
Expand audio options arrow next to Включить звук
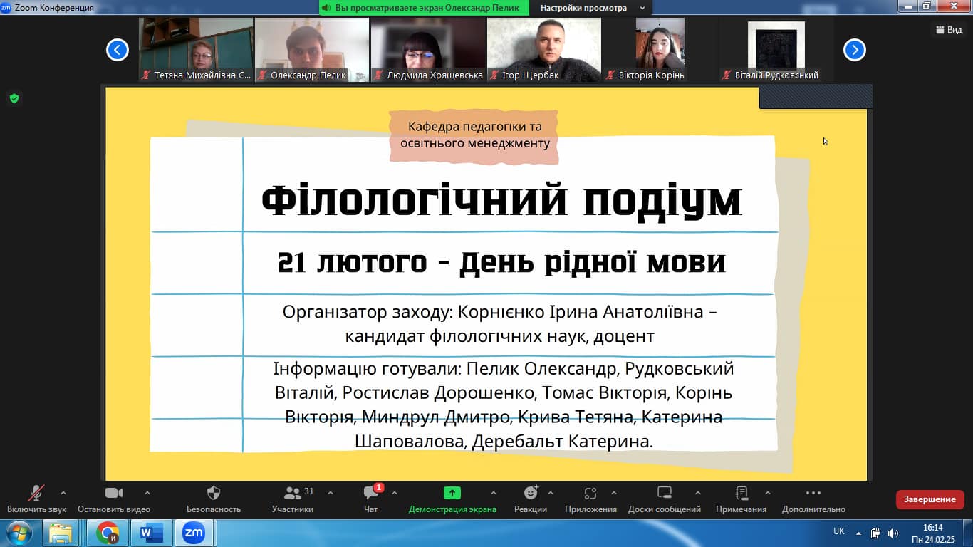click(x=63, y=493)
